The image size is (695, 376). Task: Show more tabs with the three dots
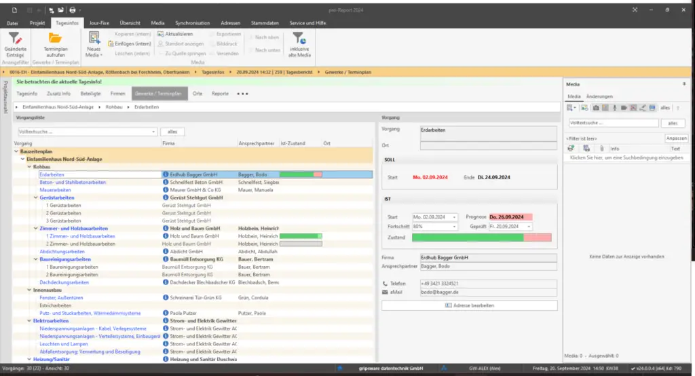242,94
